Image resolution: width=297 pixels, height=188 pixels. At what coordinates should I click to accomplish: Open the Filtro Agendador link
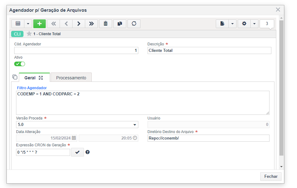click(x=32, y=88)
